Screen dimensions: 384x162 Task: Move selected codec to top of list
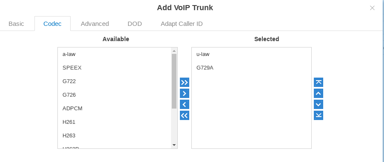[x=319, y=82]
